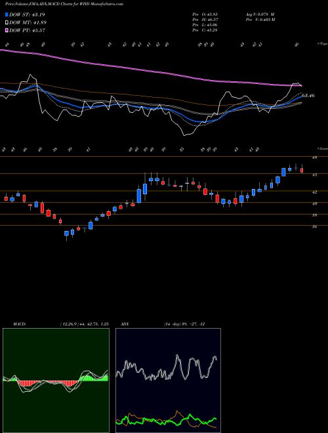Open the ADX indicator chart panel

[168, 381]
